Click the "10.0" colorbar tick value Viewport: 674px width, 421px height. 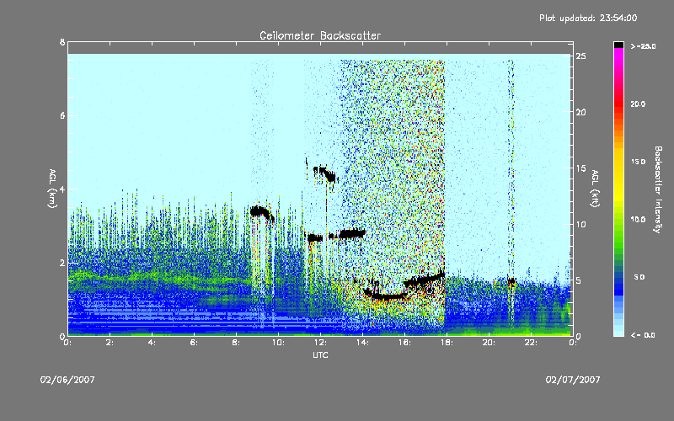coord(639,220)
